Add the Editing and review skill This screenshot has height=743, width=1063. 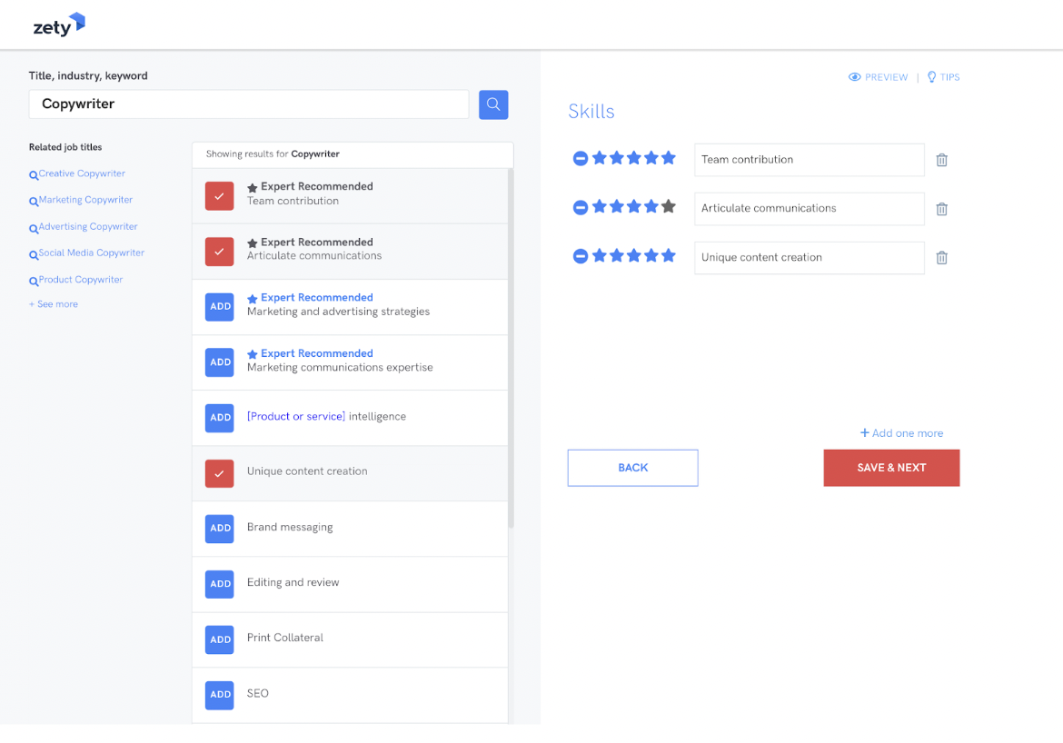(x=220, y=584)
